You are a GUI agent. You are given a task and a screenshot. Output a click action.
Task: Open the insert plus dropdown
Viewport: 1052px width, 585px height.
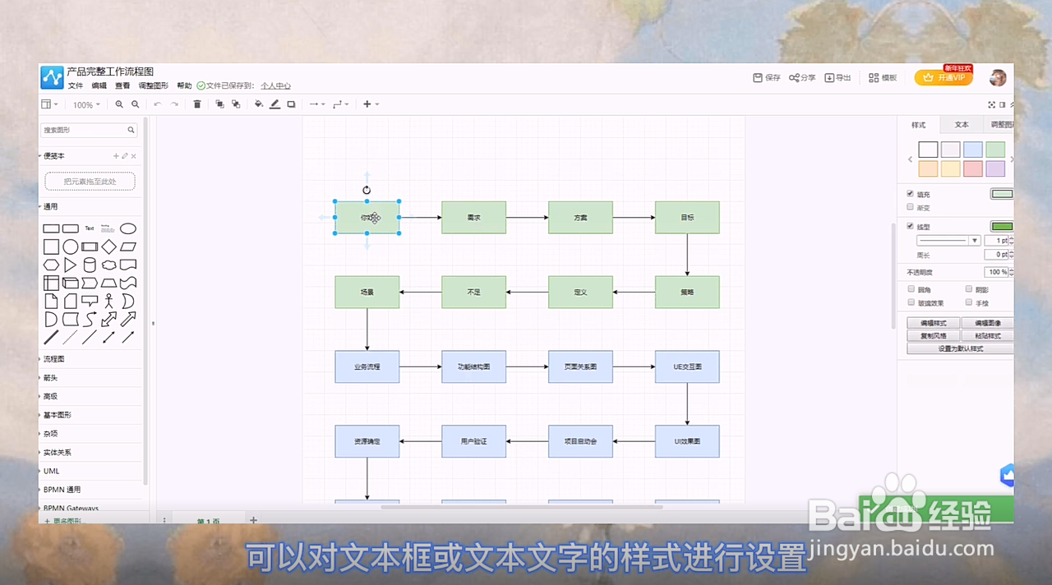point(371,104)
